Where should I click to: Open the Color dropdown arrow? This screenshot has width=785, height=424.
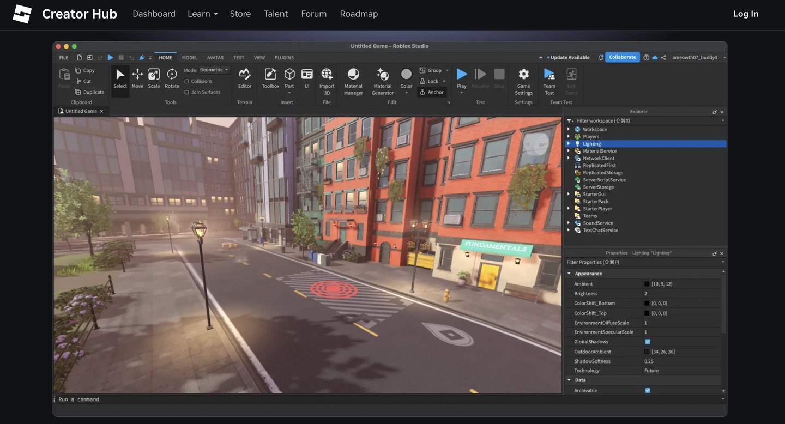(406, 93)
